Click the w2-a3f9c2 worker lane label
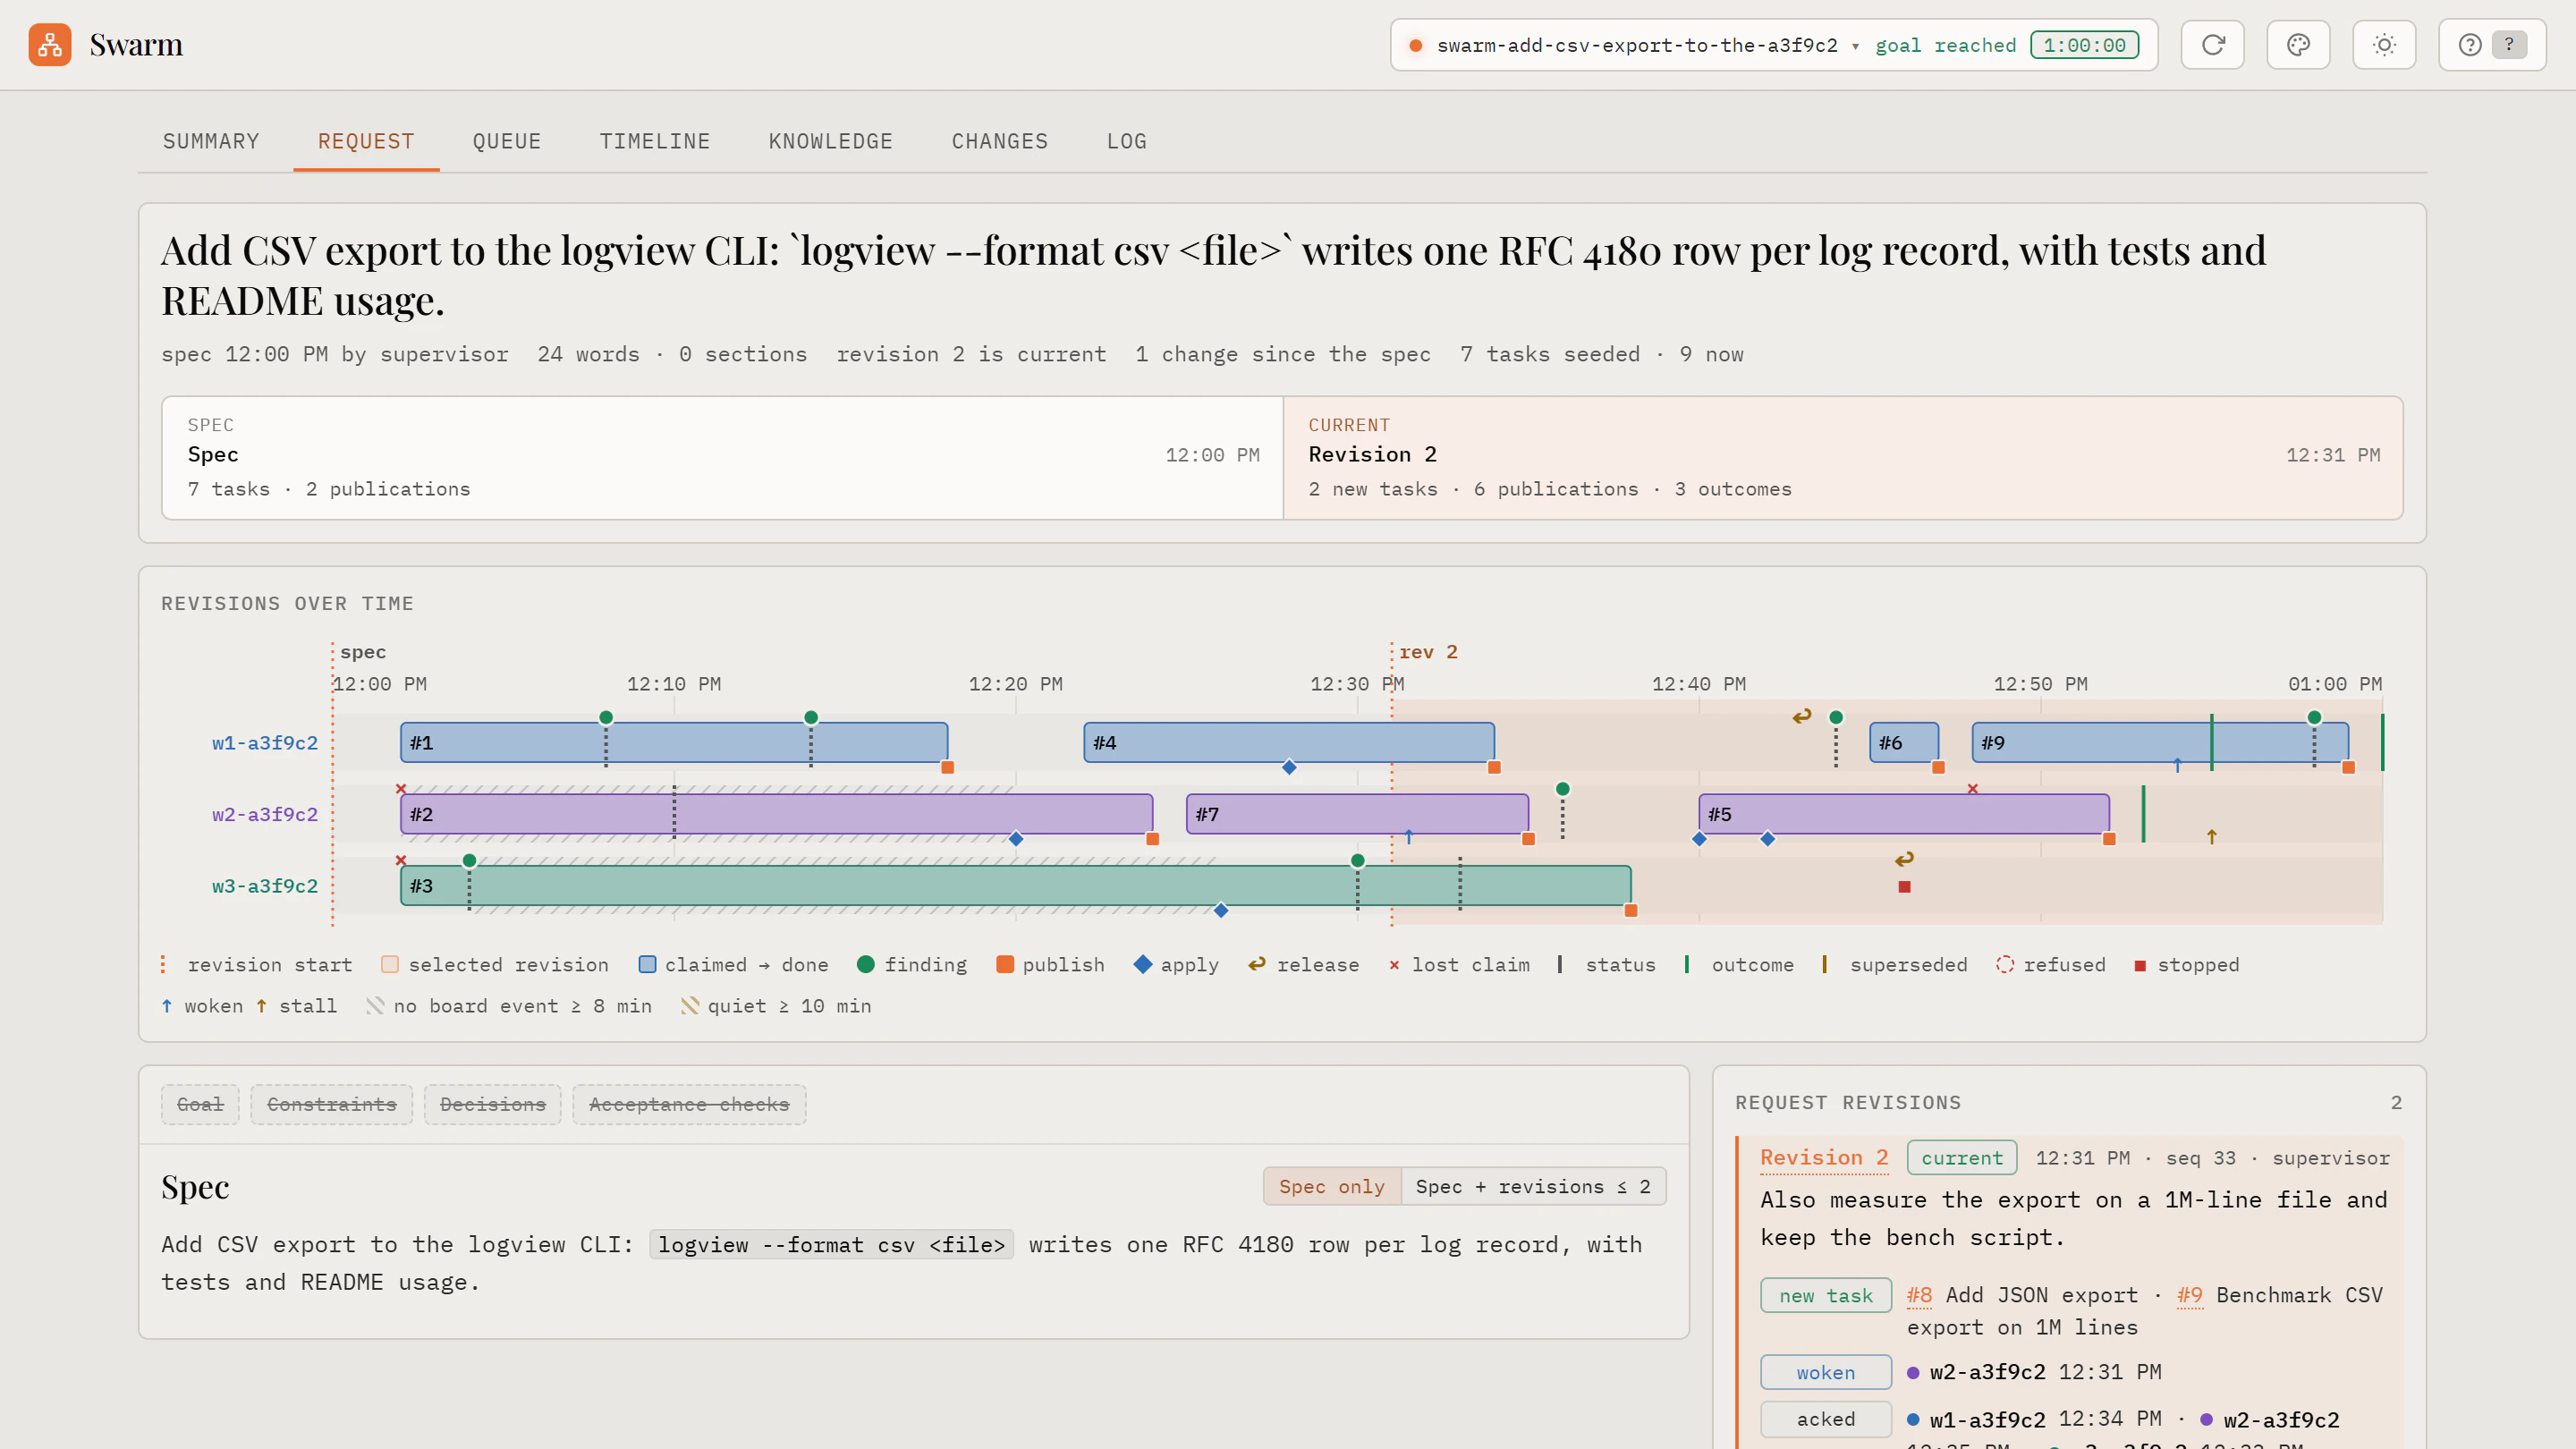This screenshot has width=2576, height=1449. pos(264,815)
